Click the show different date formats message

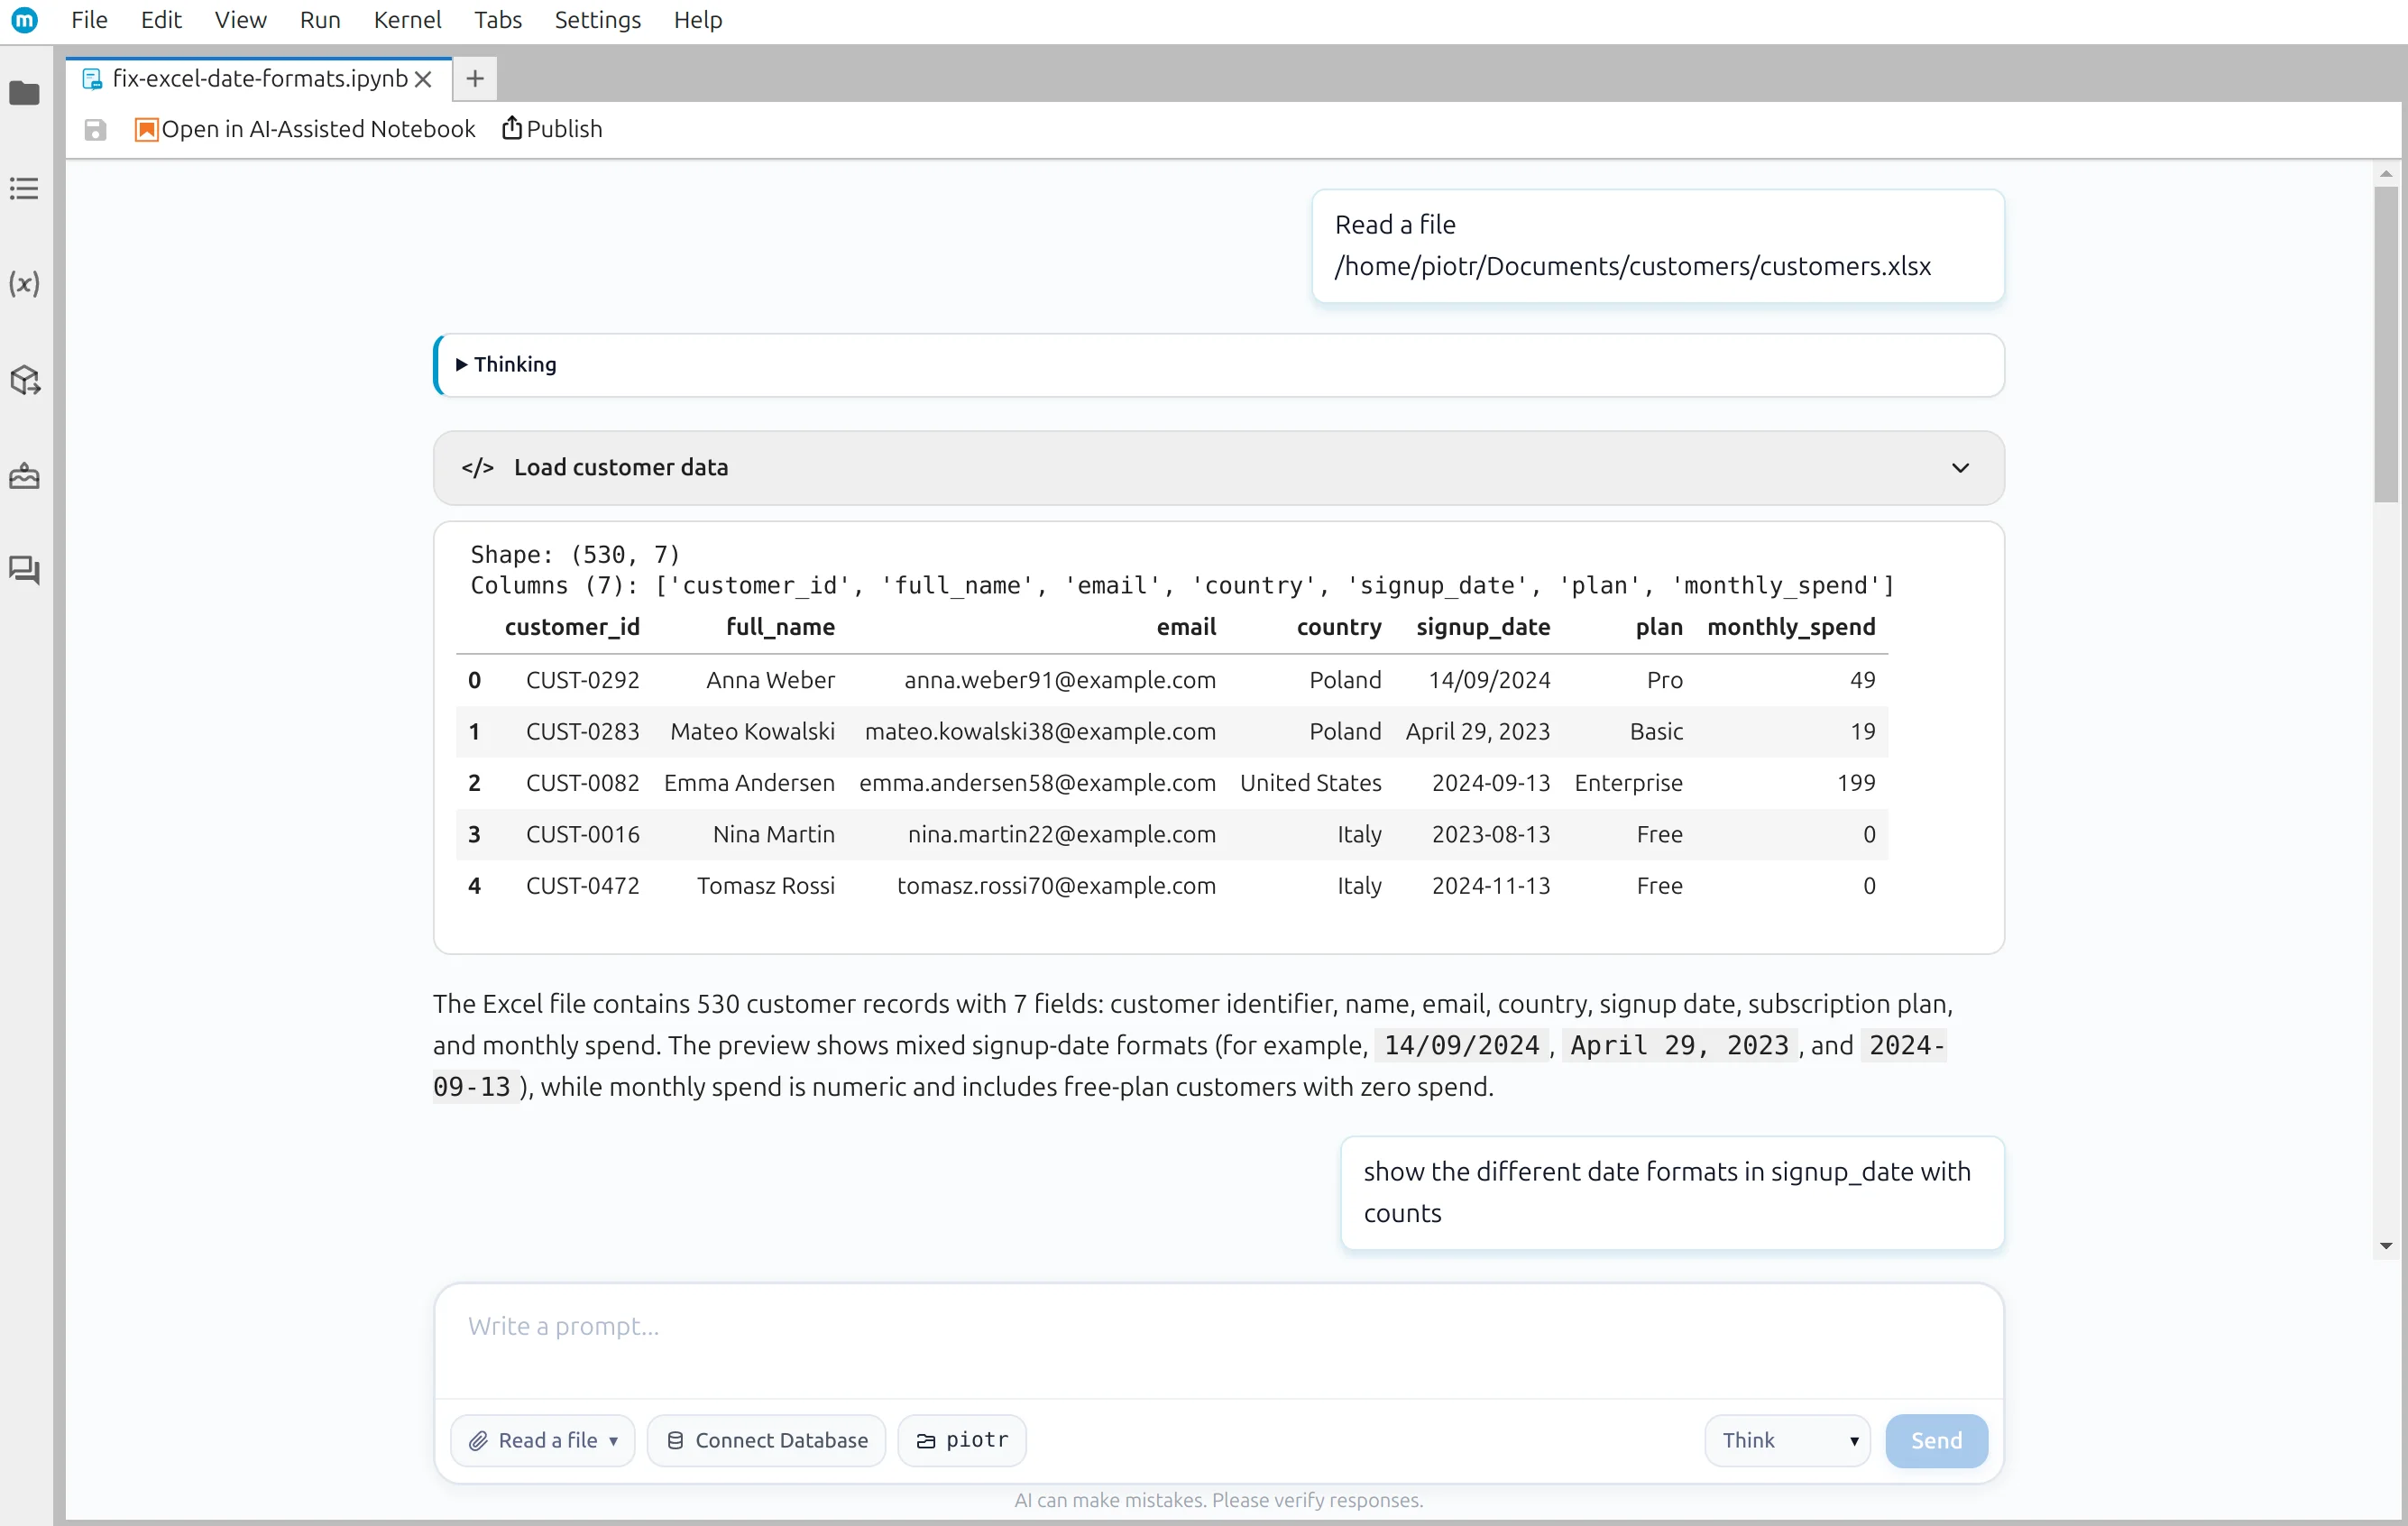(x=1672, y=1193)
